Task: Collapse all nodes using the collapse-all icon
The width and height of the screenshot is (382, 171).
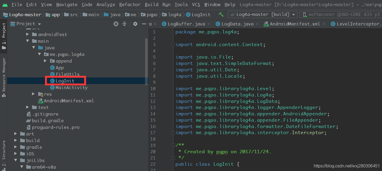Action: click(124, 24)
